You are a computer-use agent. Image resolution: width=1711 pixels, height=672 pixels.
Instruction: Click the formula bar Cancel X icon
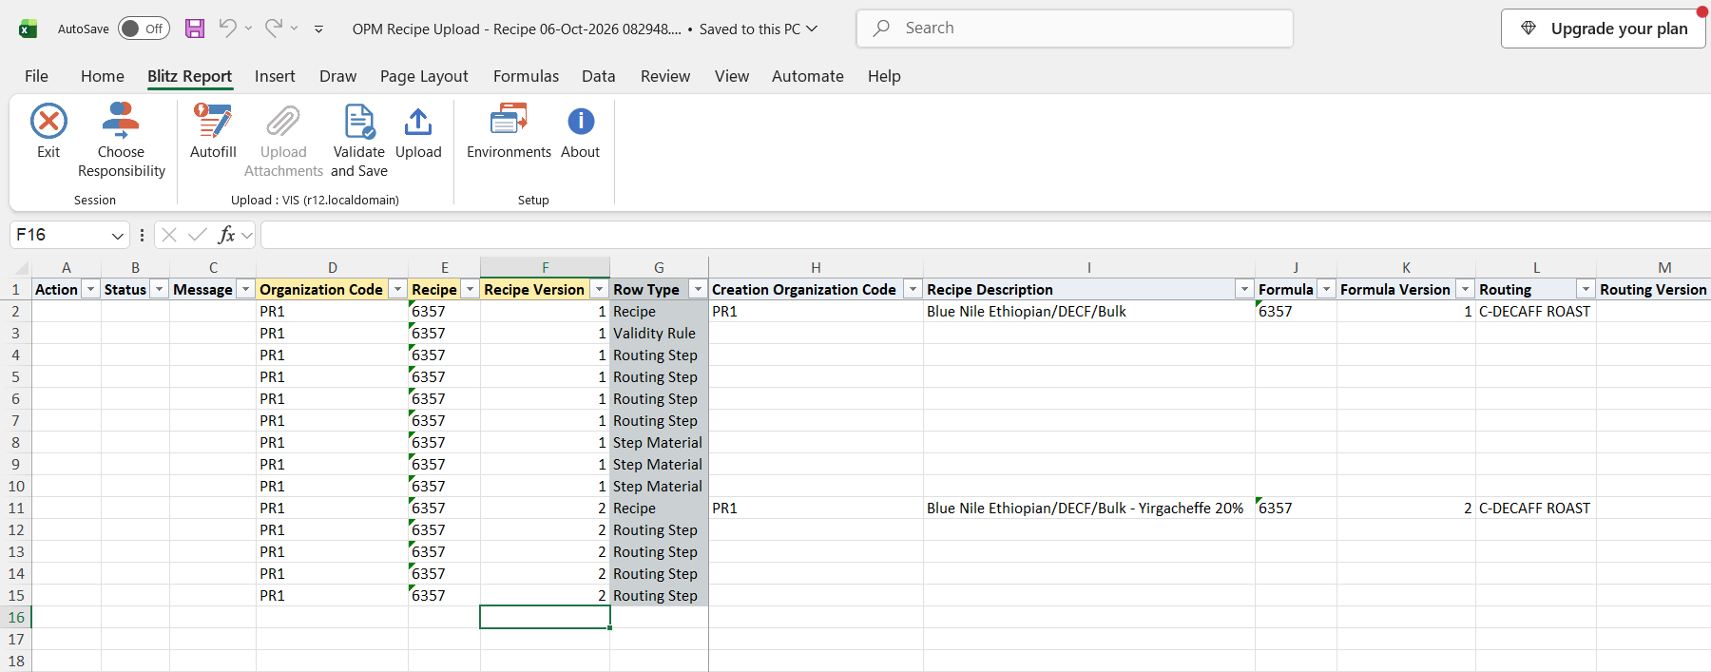click(169, 235)
